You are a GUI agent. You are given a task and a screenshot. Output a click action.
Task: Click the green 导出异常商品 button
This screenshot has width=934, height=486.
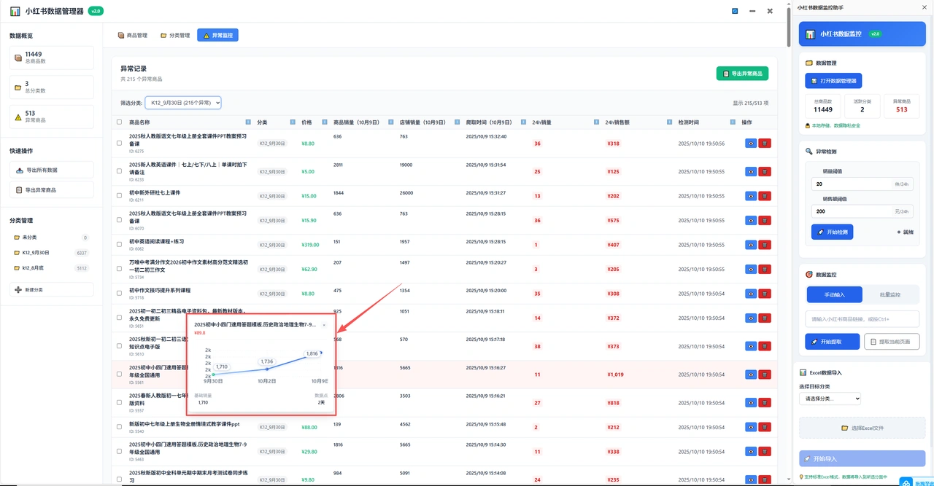[x=742, y=74]
